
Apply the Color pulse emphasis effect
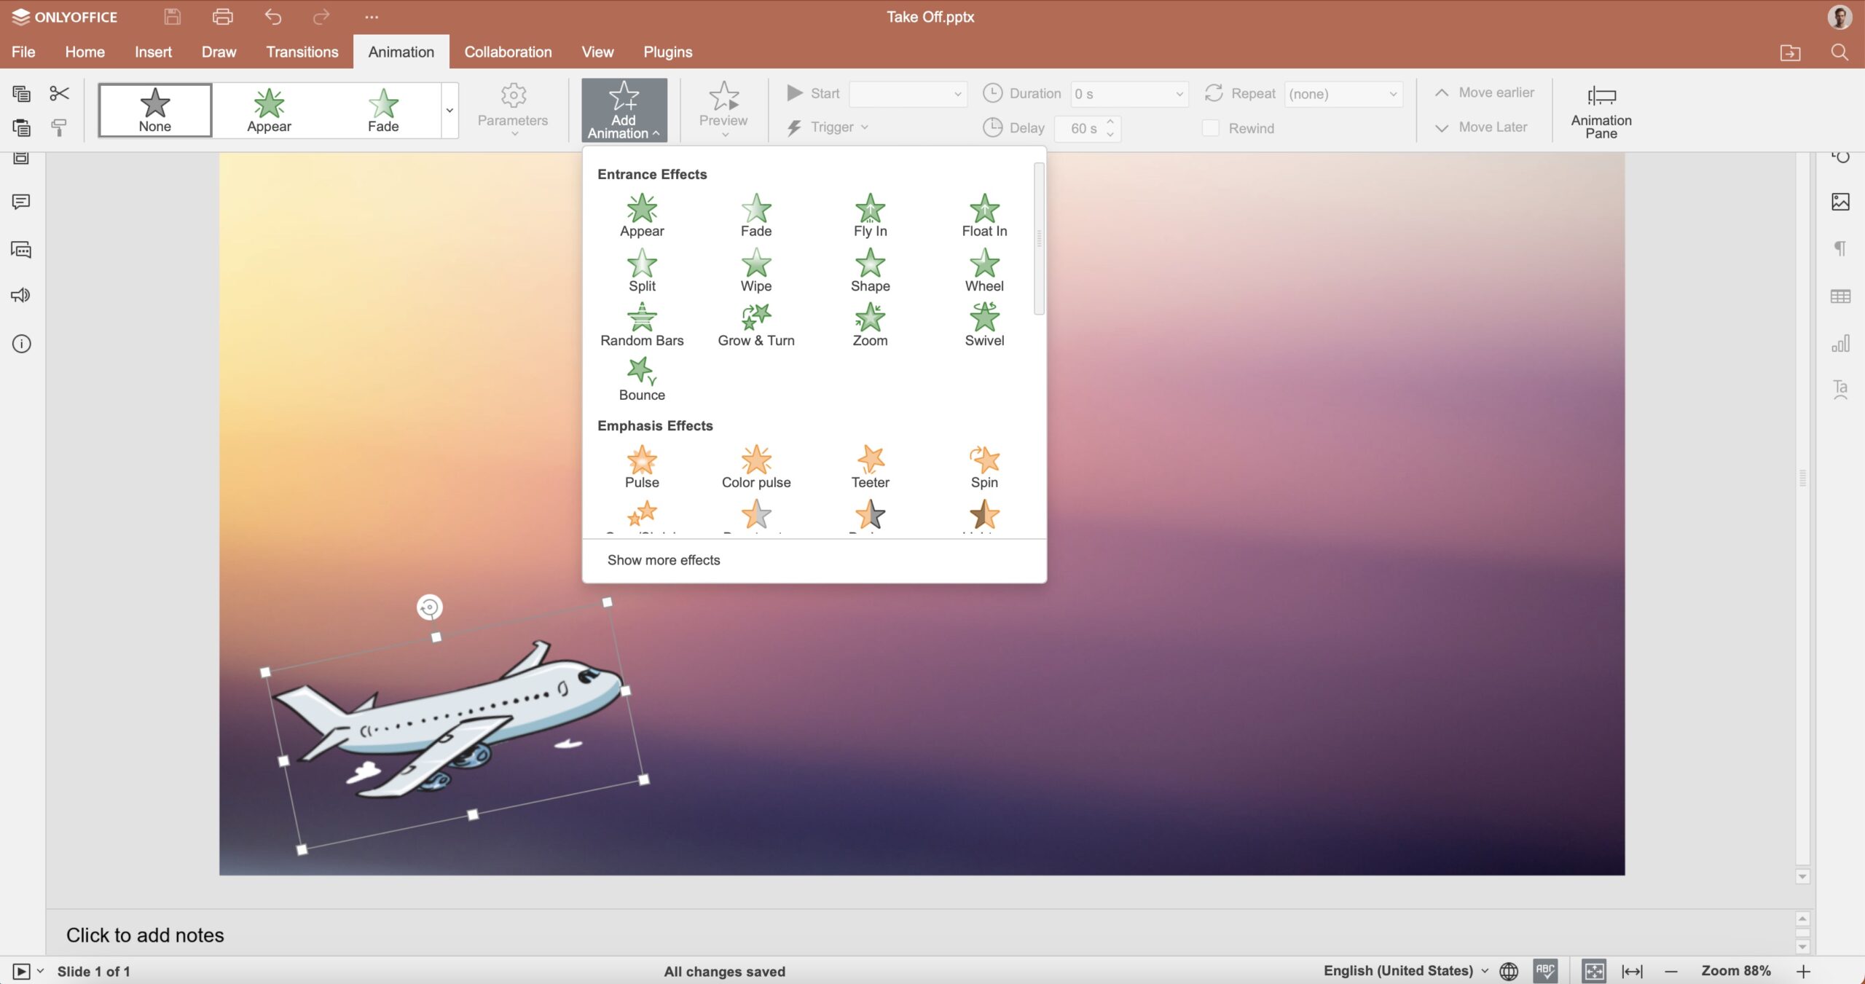[756, 467]
